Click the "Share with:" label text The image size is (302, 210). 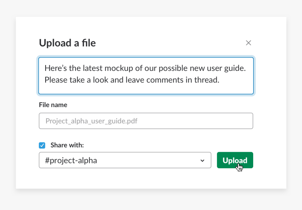click(x=67, y=145)
